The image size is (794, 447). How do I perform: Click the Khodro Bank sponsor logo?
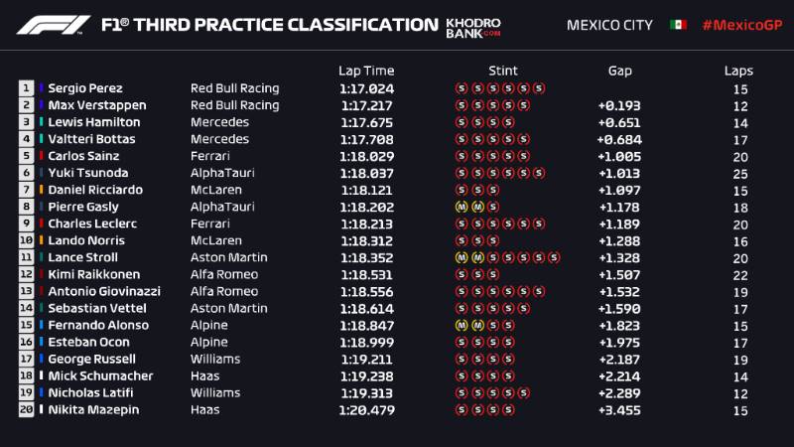(472, 25)
